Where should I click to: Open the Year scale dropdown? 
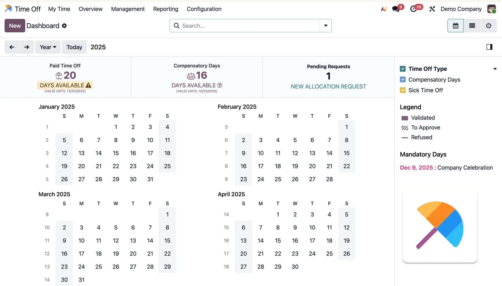click(48, 47)
